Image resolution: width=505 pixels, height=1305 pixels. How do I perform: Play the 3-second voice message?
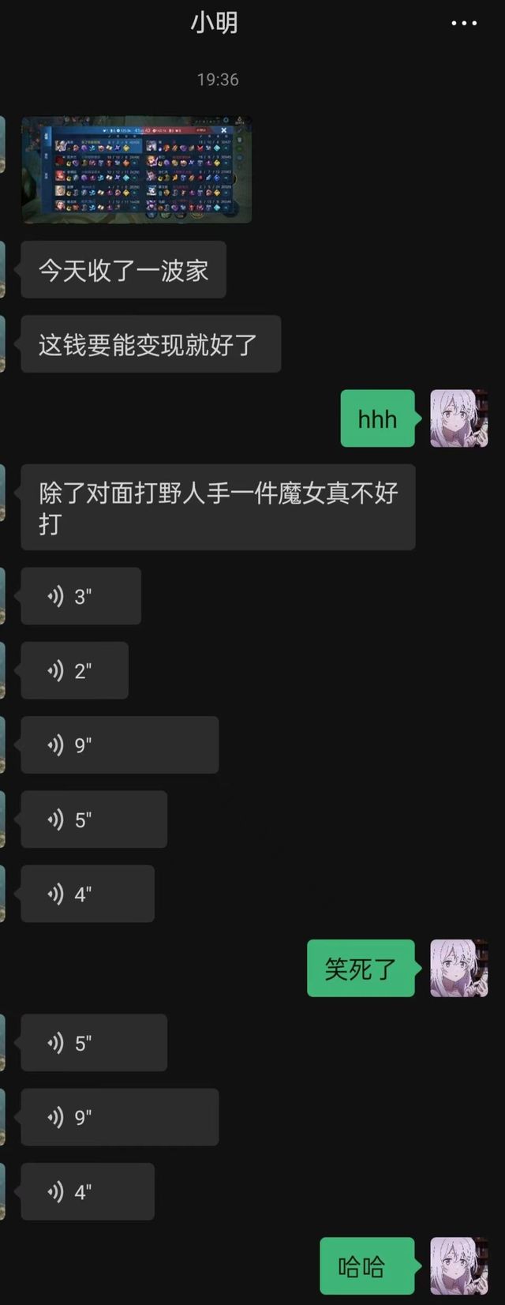click(x=81, y=596)
